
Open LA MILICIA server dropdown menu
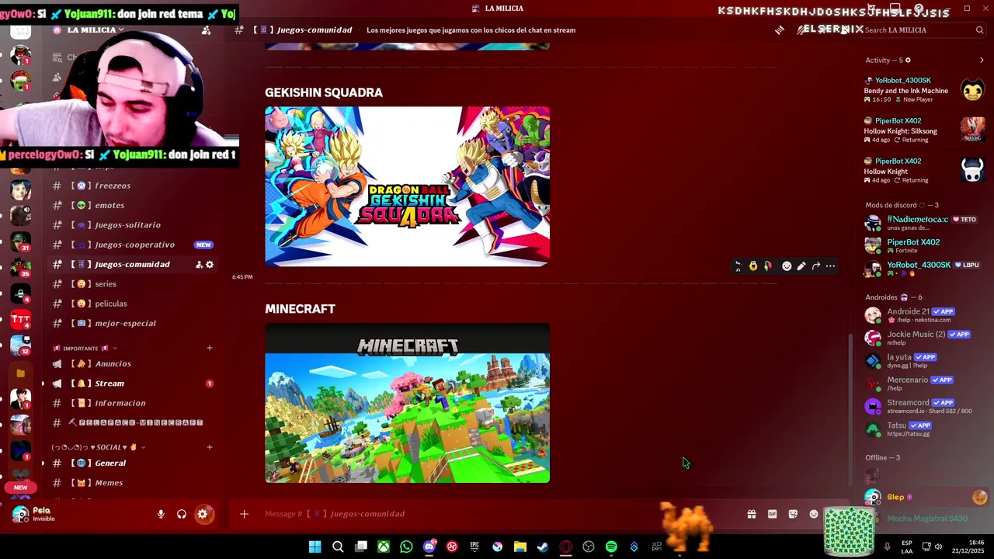(96, 30)
